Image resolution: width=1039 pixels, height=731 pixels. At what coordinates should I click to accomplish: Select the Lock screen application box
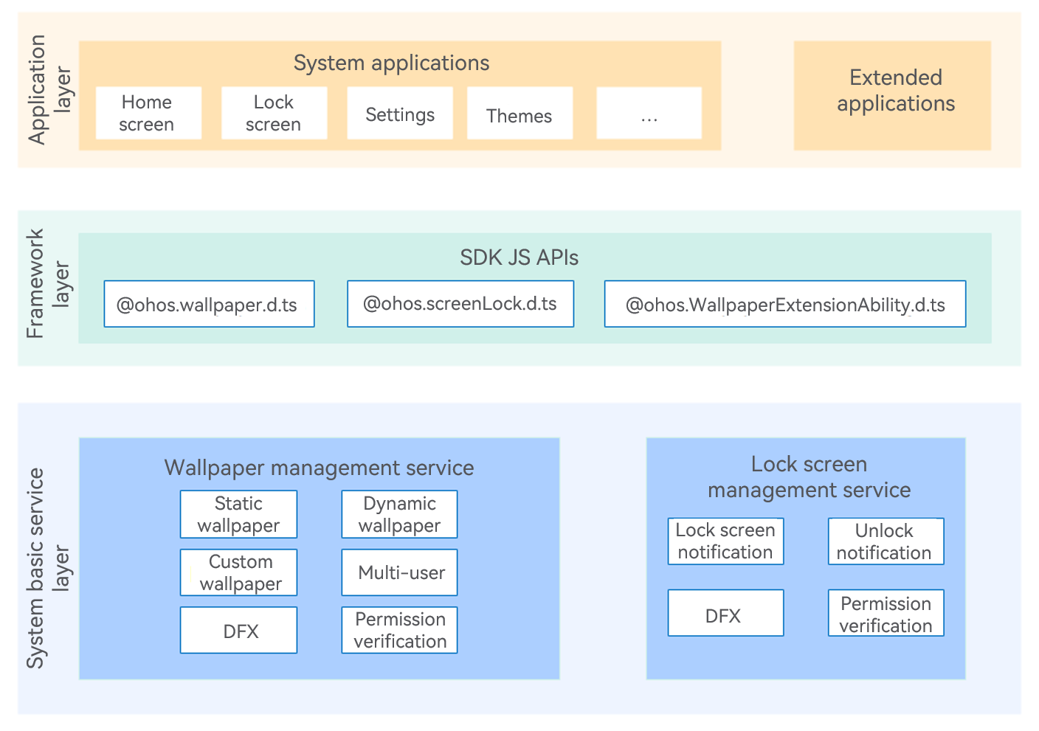(274, 113)
